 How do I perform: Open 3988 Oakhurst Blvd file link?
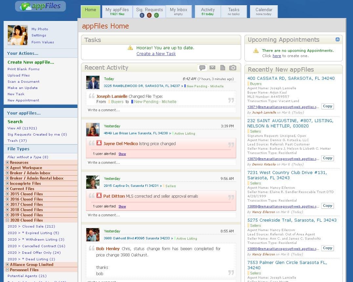point(137,238)
